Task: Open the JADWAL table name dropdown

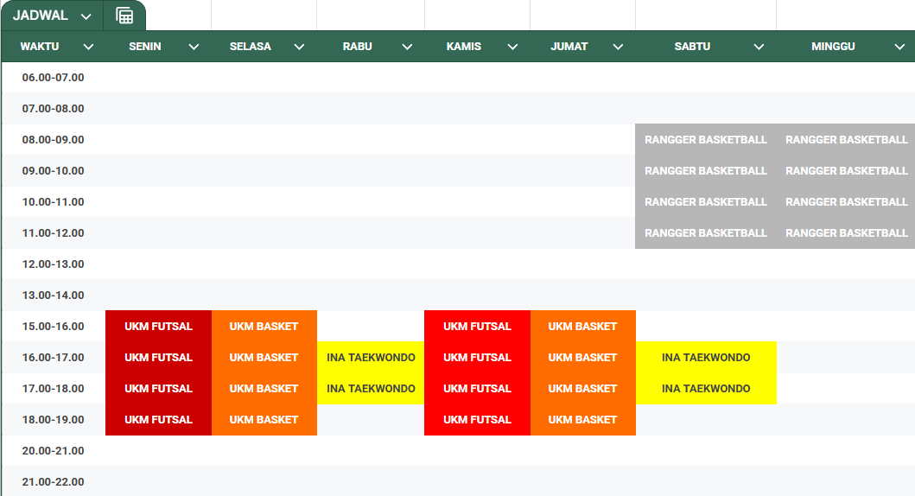Action: (86, 16)
